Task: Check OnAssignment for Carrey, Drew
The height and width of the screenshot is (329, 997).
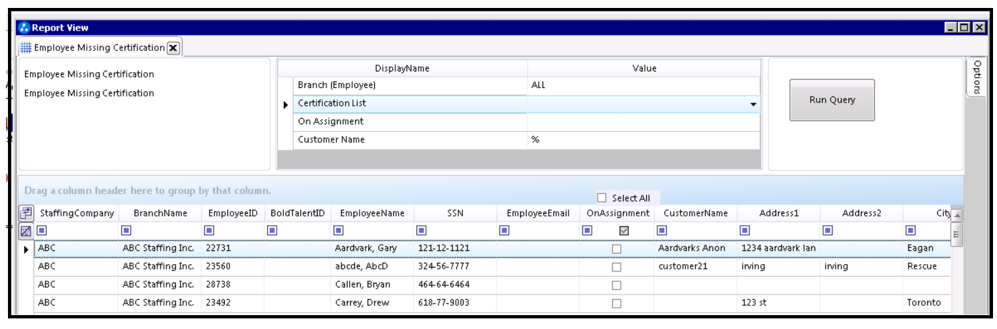Action: point(617,303)
